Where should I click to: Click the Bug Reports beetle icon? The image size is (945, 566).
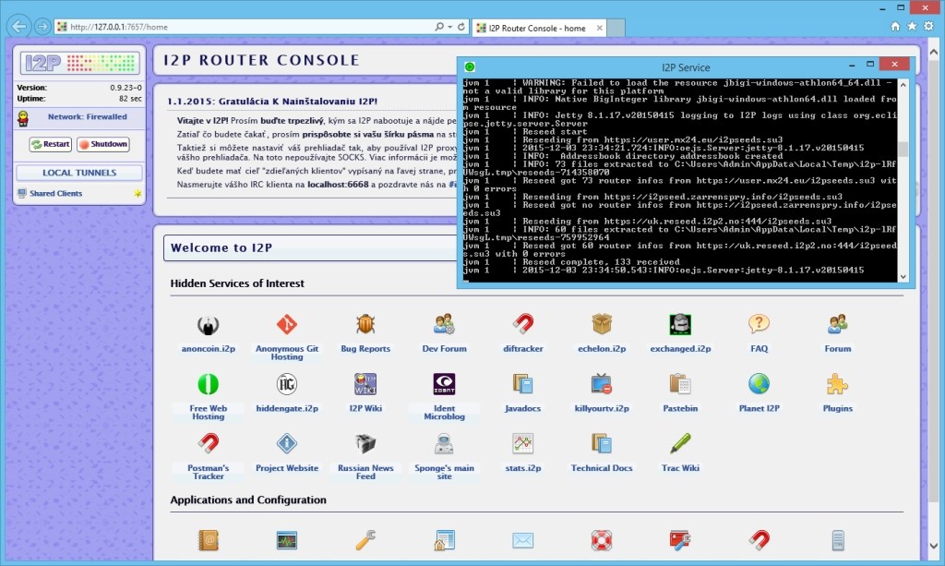click(x=365, y=325)
